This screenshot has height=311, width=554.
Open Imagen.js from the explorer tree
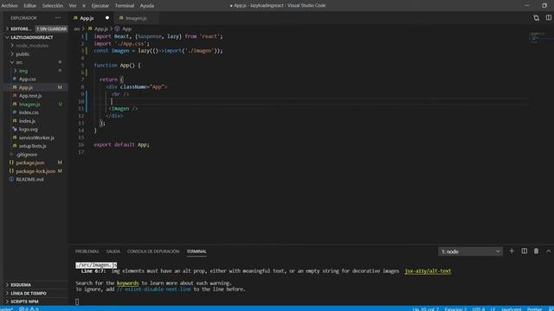click(x=29, y=105)
